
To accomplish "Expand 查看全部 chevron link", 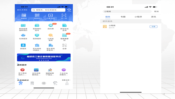I will click(66, 80).
